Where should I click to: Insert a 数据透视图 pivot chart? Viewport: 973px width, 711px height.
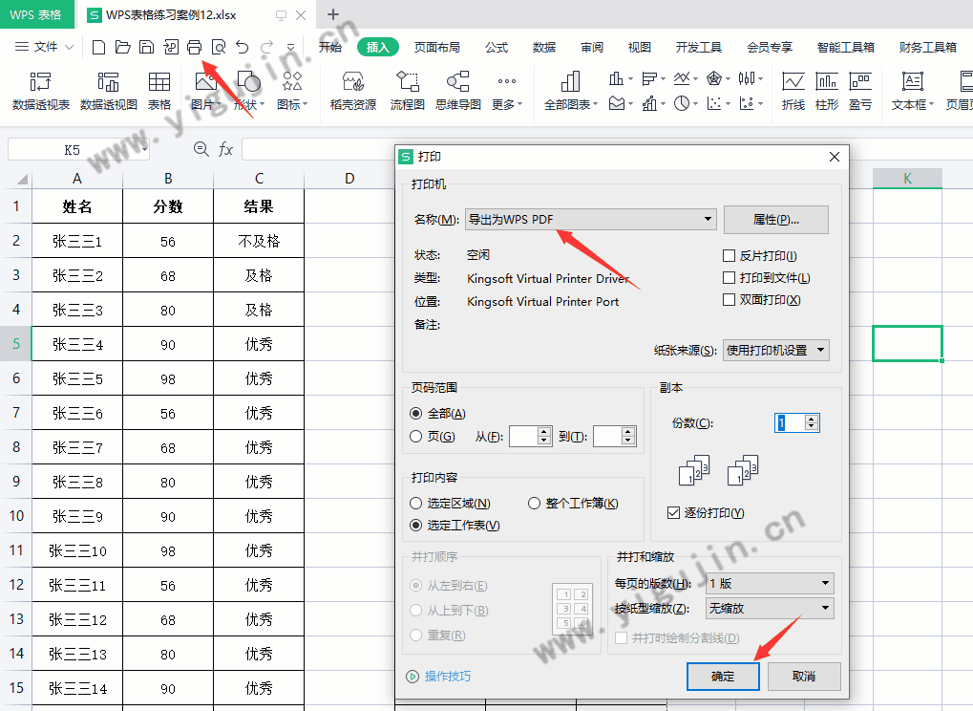point(109,91)
